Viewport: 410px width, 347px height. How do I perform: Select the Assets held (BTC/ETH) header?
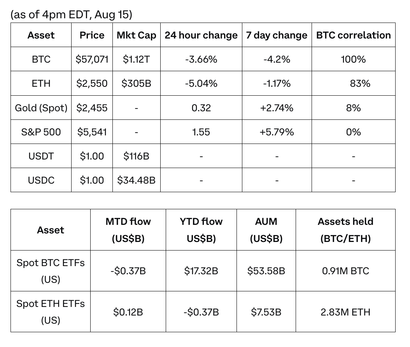point(345,230)
